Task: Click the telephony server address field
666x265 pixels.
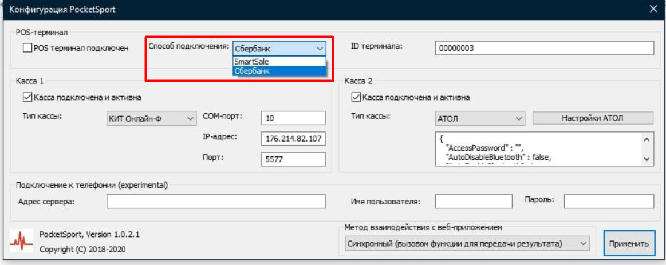Action: click(x=216, y=202)
